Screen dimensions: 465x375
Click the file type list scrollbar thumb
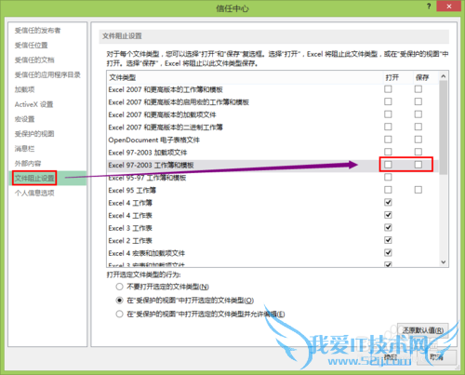[444, 127]
